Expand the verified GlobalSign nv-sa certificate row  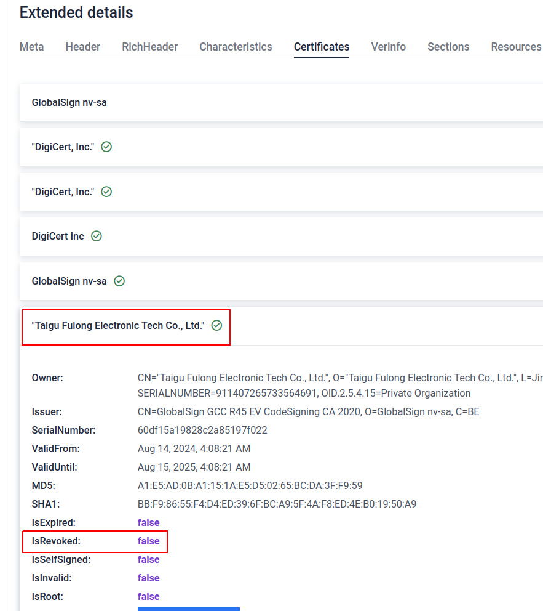click(x=281, y=281)
